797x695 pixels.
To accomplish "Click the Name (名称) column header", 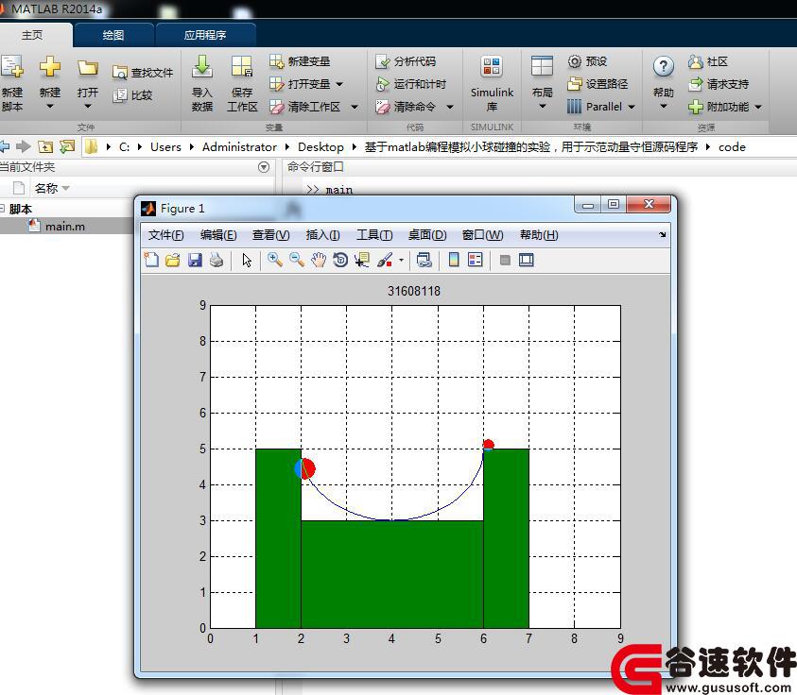I will (x=45, y=188).
